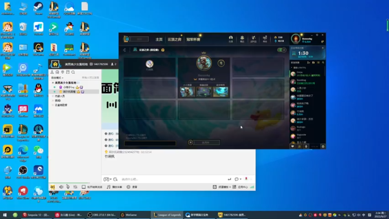Open the profile icon in League top bar

click(230, 38)
